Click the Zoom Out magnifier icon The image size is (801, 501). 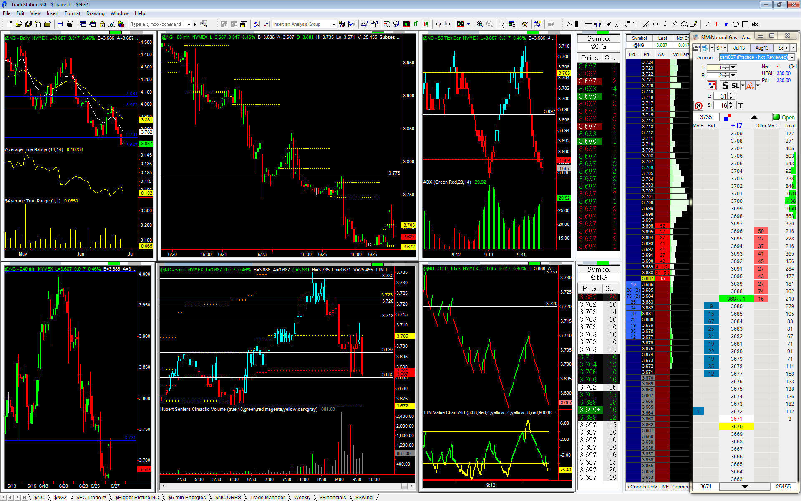pos(489,24)
